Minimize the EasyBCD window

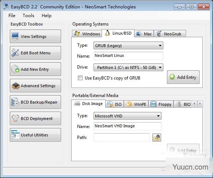(179, 7)
